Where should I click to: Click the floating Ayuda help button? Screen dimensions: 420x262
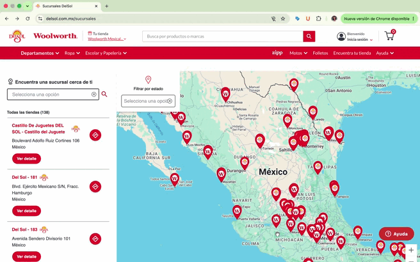pos(396,234)
